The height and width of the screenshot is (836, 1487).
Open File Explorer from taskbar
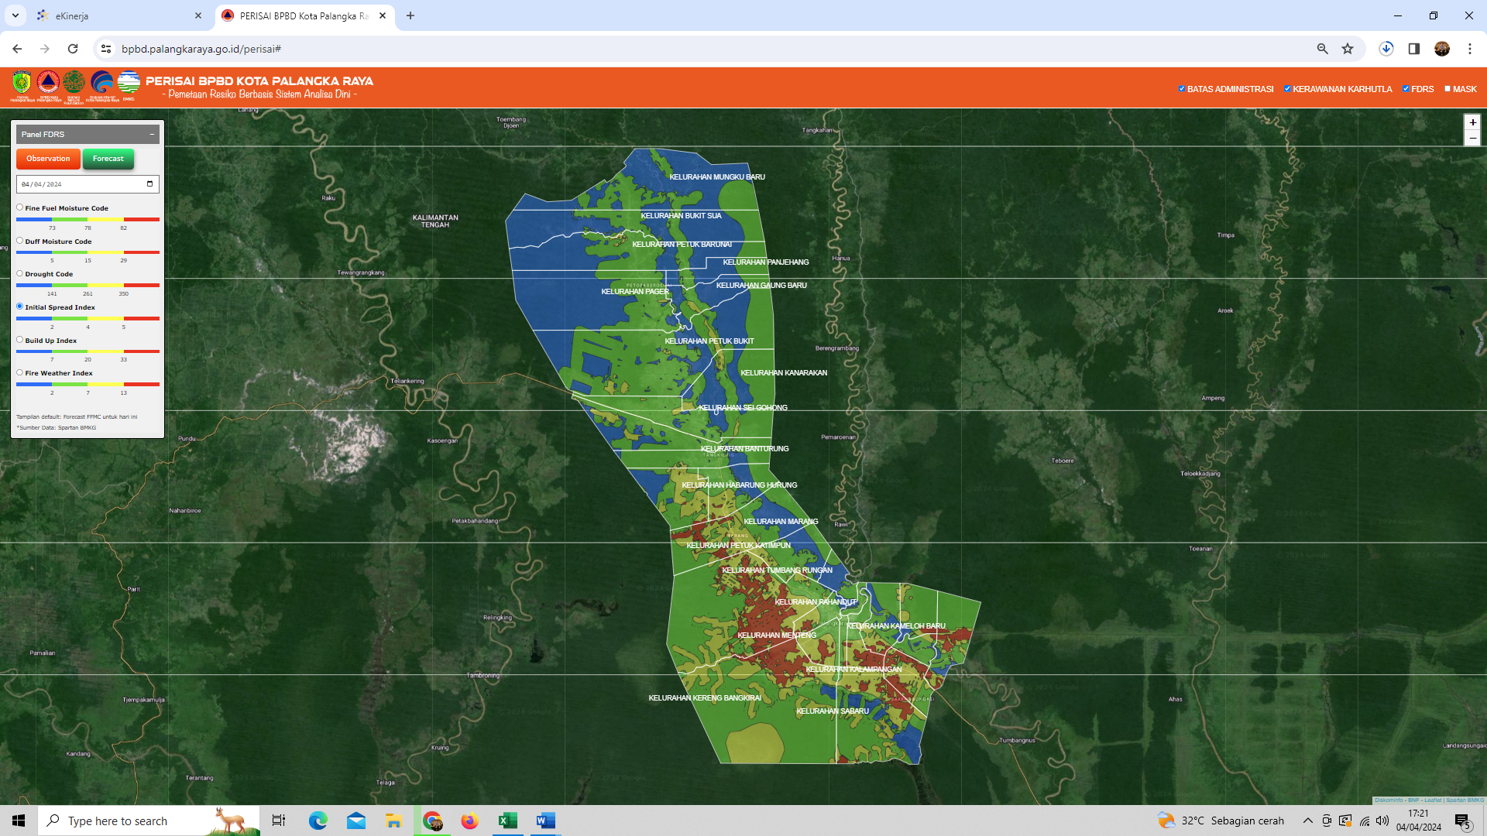tap(393, 821)
